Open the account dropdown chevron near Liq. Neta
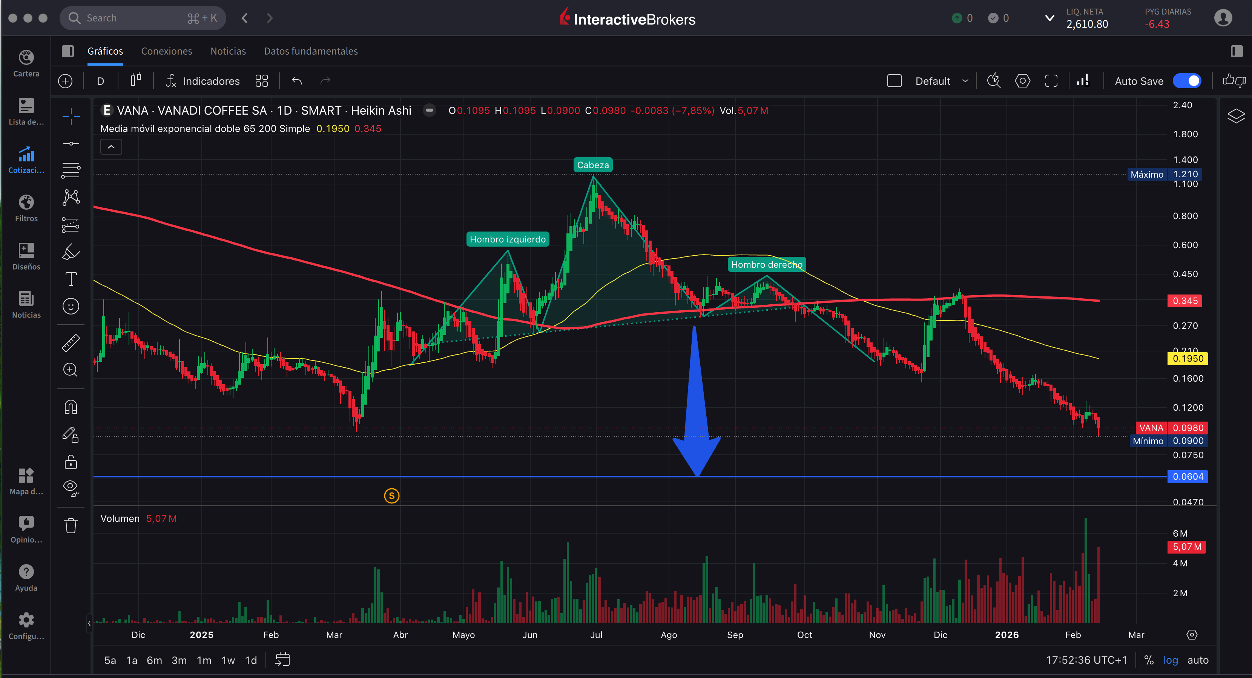The width and height of the screenshot is (1252, 678). (x=1049, y=18)
